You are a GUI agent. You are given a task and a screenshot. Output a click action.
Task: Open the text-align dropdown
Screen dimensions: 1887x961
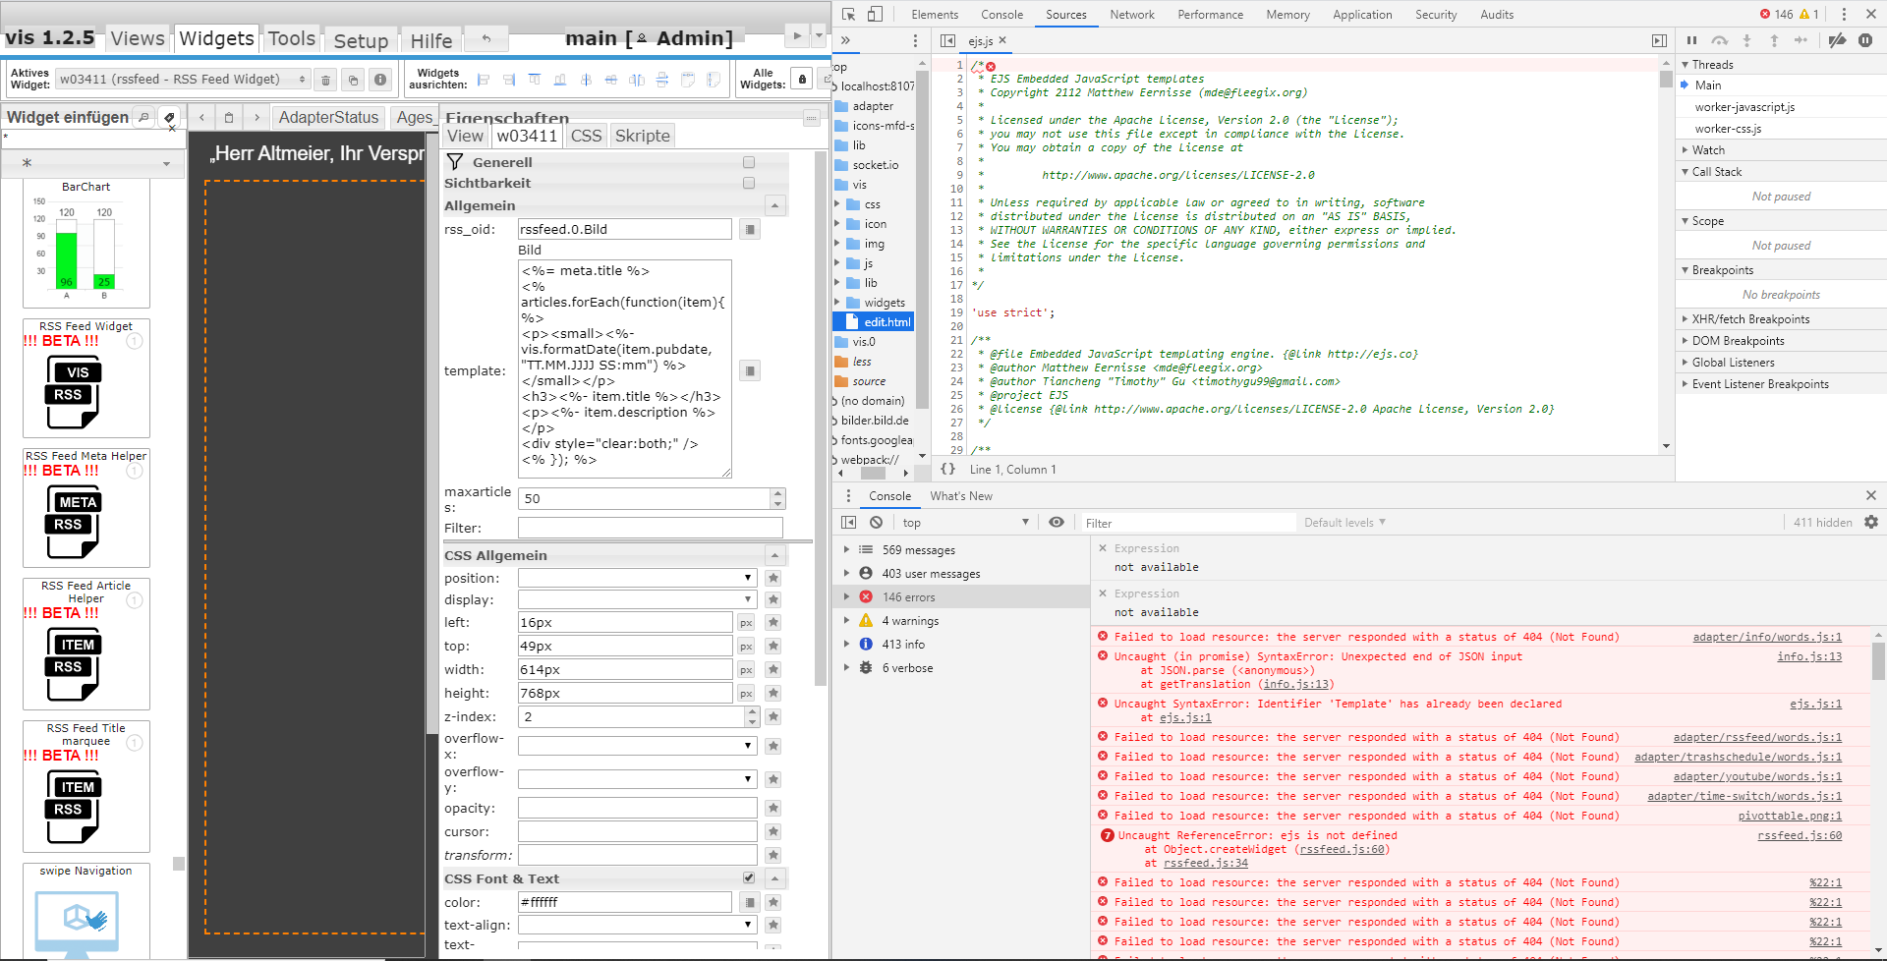[638, 925]
